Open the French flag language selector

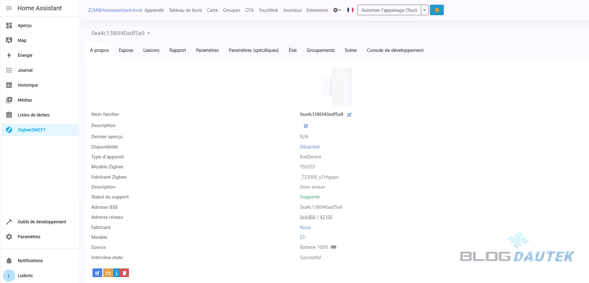[350, 10]
